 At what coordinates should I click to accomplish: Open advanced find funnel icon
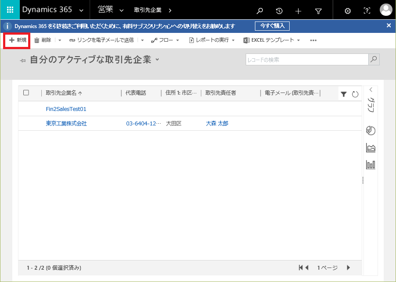click(318, 11)
